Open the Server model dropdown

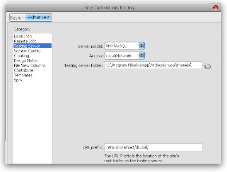[x=125, y=46]
